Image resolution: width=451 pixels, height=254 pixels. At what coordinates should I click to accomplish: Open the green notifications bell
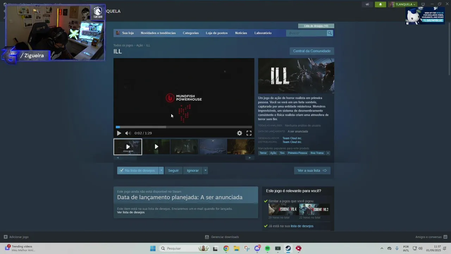(380, 5)
